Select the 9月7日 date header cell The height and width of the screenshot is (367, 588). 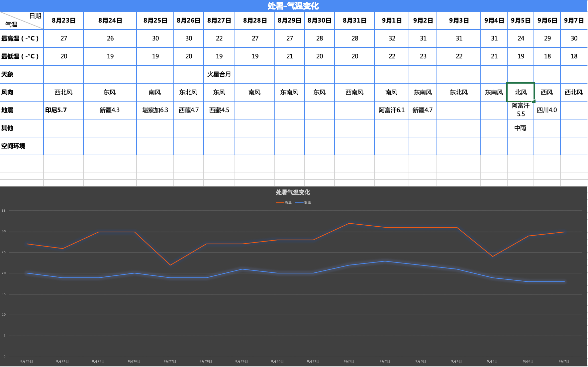point(574,21)
